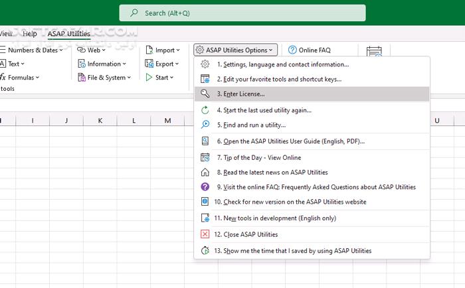The width and height of the screenshot is (465, 288).
Task: Choose New tools in development (English only)
Action: (x=312, y=218)
